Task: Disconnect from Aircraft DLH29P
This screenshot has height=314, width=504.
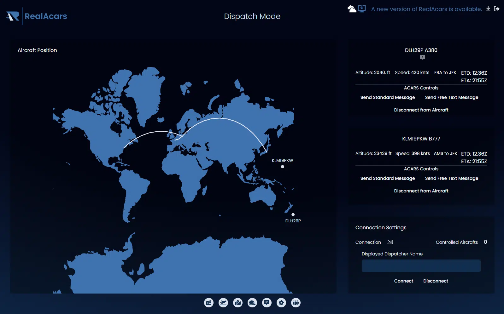Action: [x=421, y=110]
